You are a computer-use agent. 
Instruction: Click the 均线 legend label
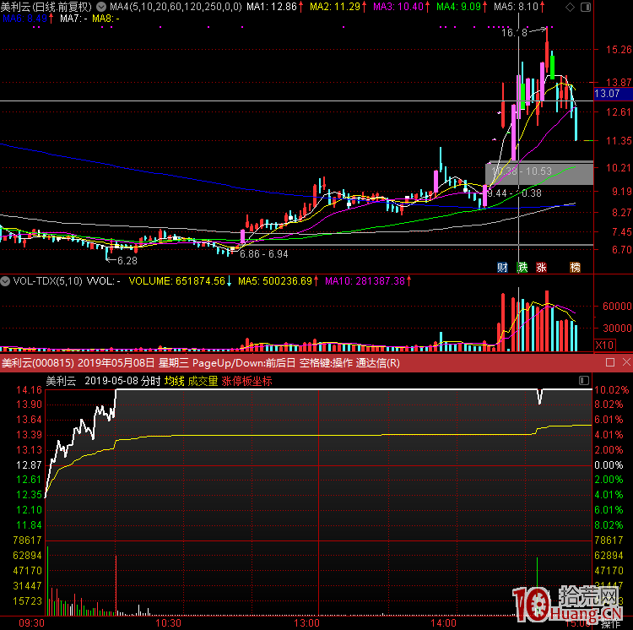[175, 381]
